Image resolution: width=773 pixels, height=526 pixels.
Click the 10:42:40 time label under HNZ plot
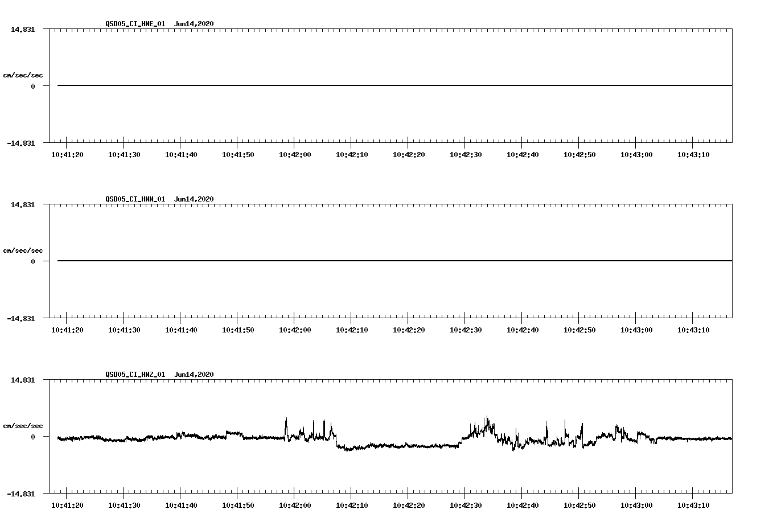[523, 505]
